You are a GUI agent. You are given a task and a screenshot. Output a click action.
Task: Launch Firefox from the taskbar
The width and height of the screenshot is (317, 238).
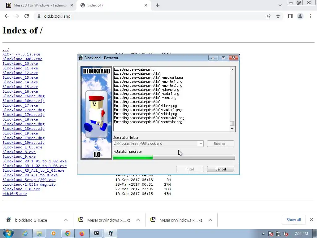pos(82,234)
